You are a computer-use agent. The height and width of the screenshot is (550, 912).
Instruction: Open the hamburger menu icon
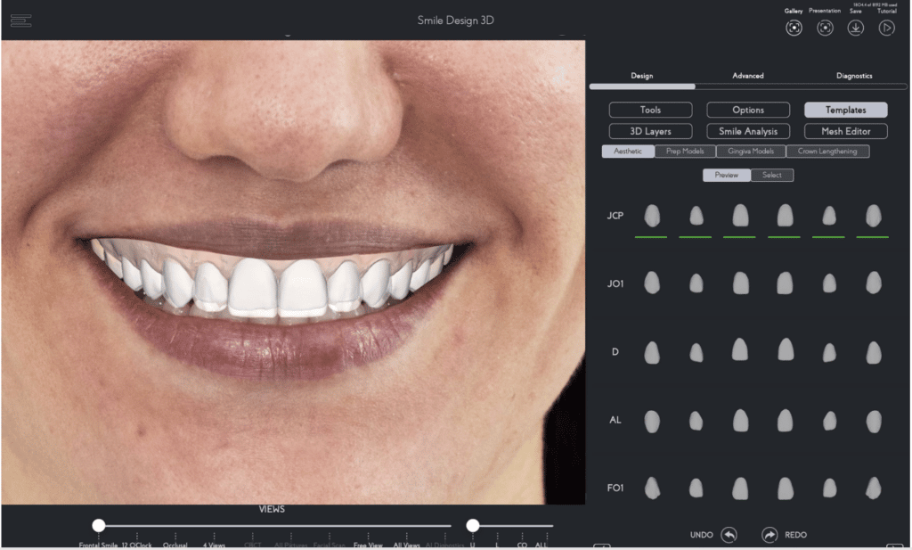pos(21,21)
